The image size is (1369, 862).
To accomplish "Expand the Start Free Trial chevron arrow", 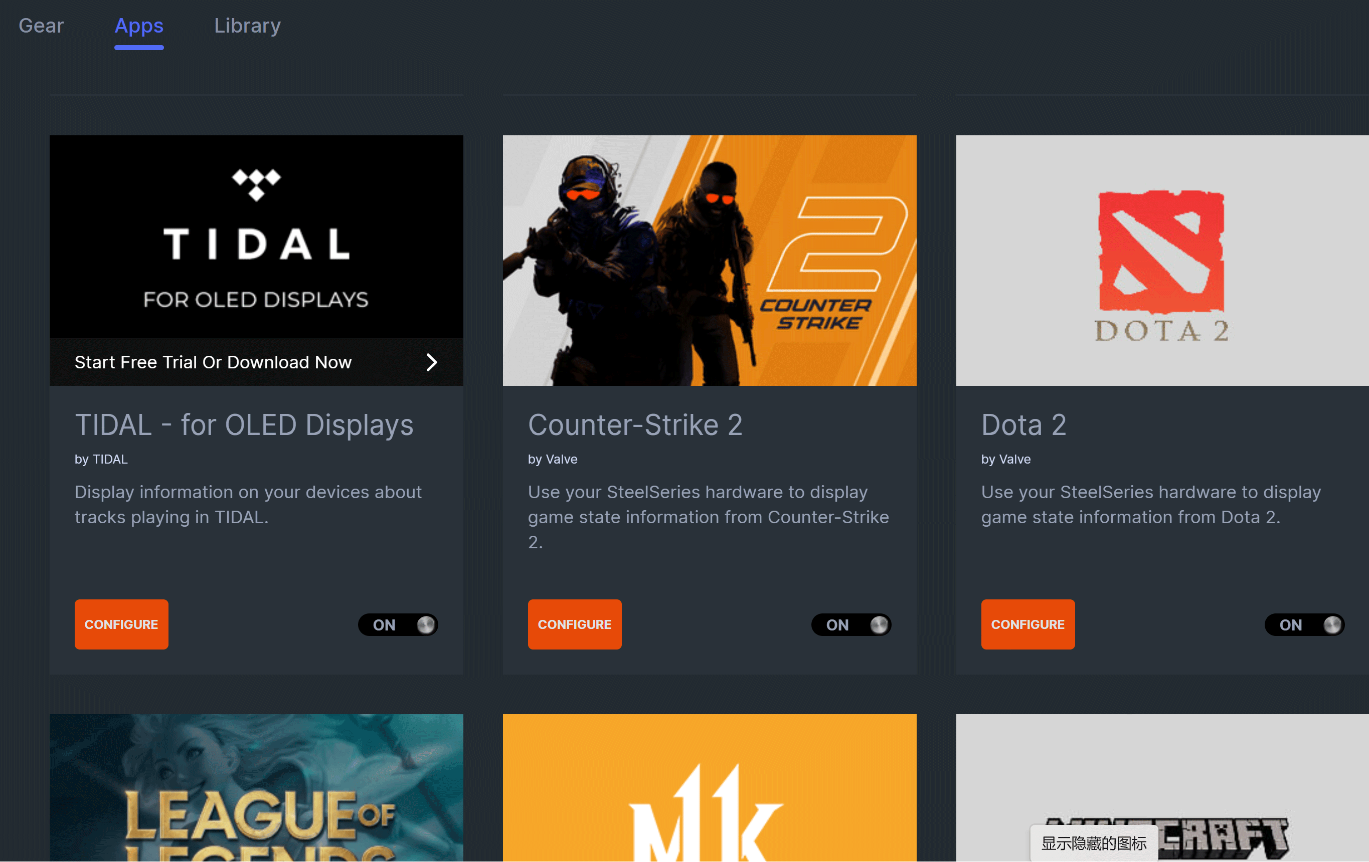I will [432, 362].
